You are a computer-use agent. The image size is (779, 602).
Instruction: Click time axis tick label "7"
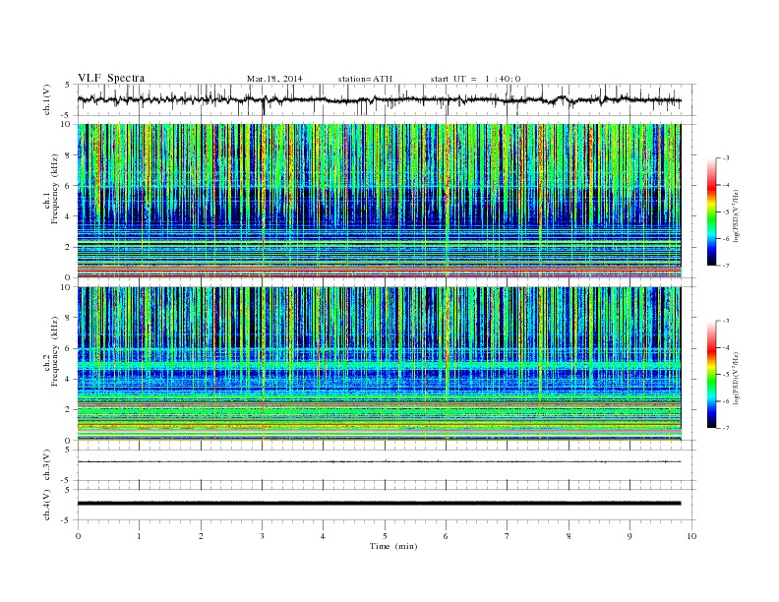(x=508, y=536)
